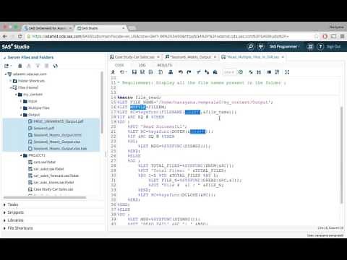The height and width of the screenshot is (260, 347).
Task: Click the search icon in the SAS Studio header
Action: tap(251, 46)
